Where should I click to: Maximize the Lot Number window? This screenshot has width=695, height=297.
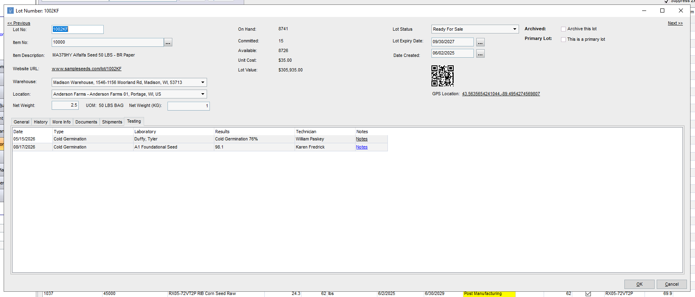[662, 10]
